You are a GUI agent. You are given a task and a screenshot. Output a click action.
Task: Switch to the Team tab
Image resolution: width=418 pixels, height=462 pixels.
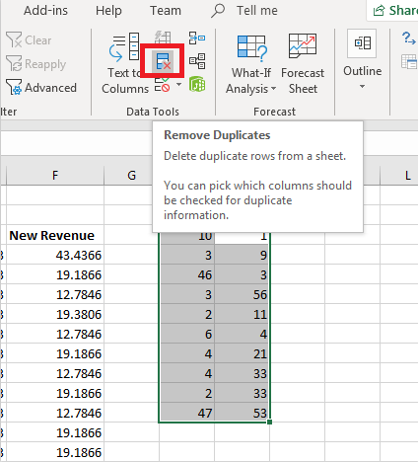coord(166,11)
